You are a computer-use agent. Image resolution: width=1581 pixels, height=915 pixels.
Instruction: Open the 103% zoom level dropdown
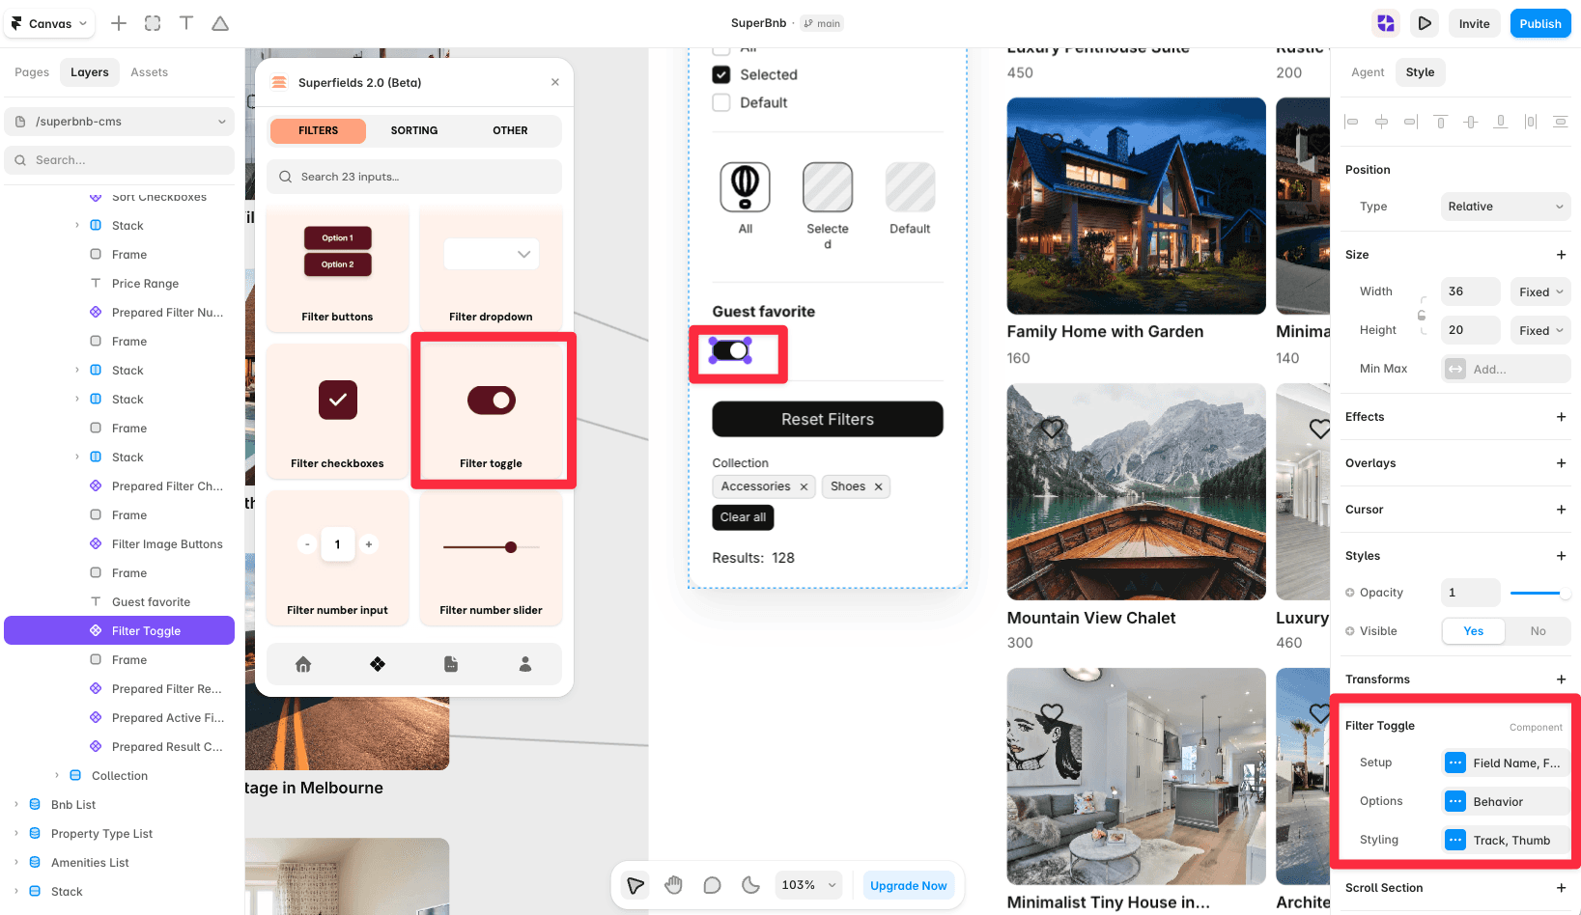[x=808, y=885]
